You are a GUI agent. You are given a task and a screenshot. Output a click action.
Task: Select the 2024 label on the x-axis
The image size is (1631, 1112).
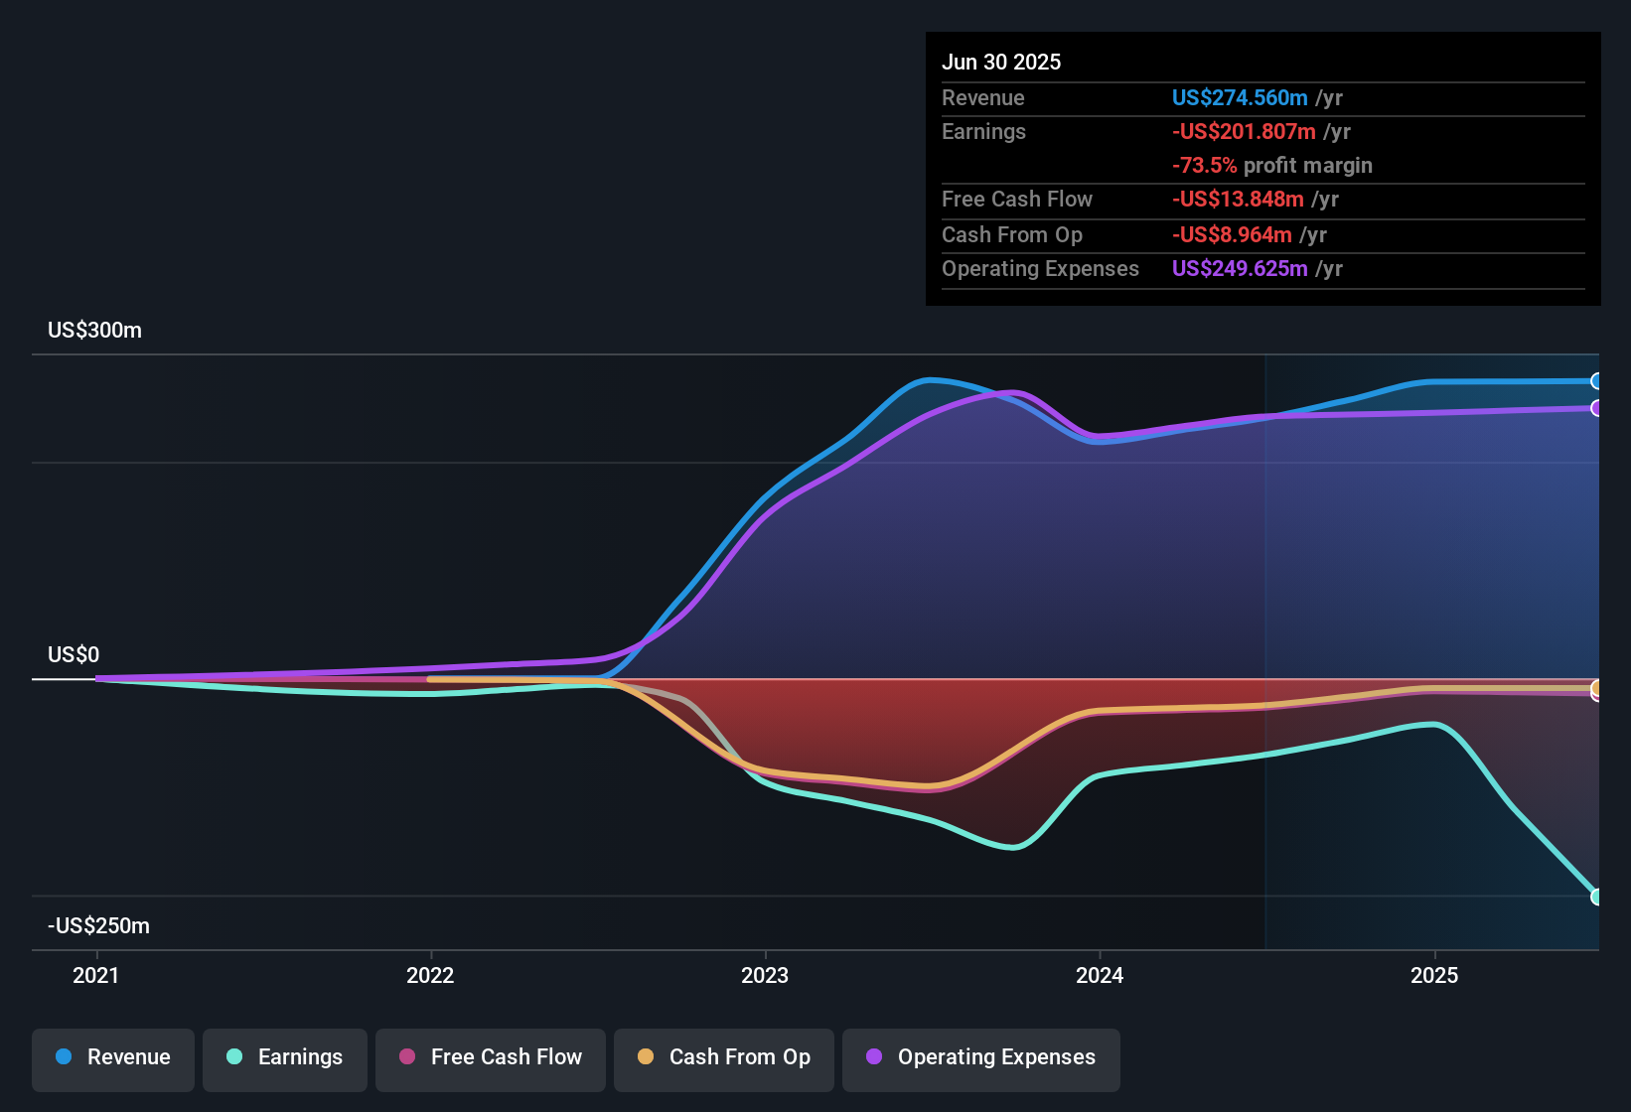[x=1100, y=975]
